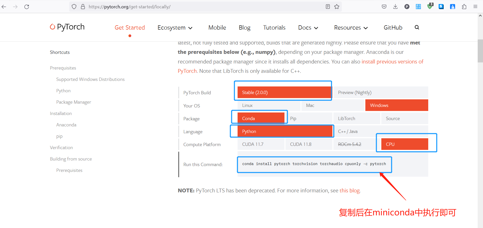Click the blue person extension icon
The image size is (483, 228).
click(453, 7)
